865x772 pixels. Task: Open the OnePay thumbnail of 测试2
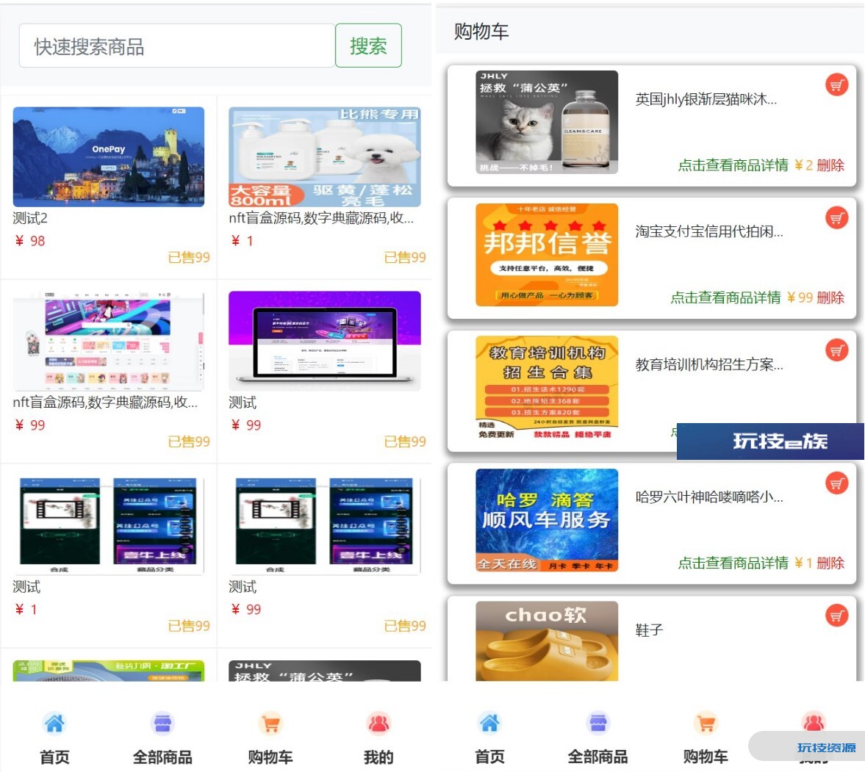click(109, 156)
